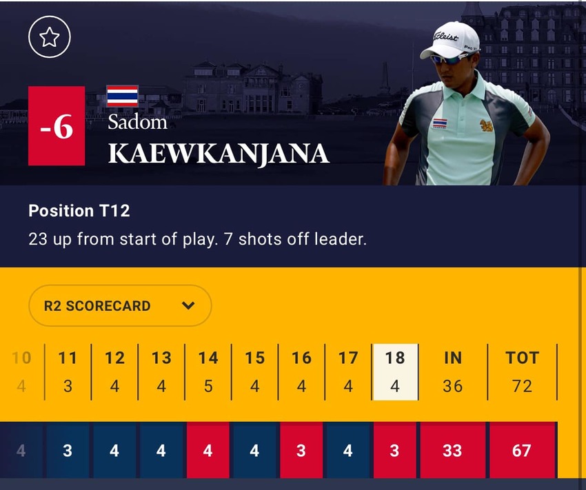Select the red birdie cell on hole 14
This screenshot has width=586, height=490.
coord(208,451)
